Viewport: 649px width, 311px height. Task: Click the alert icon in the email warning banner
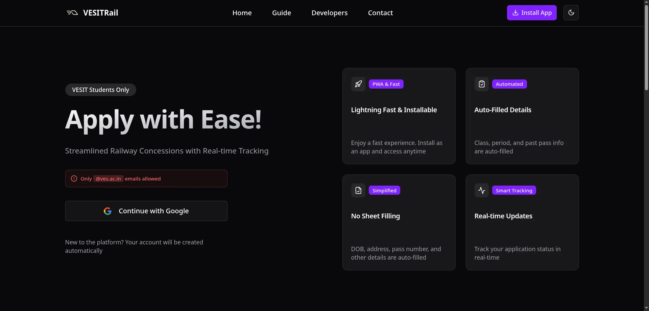(x=74, y=178)
